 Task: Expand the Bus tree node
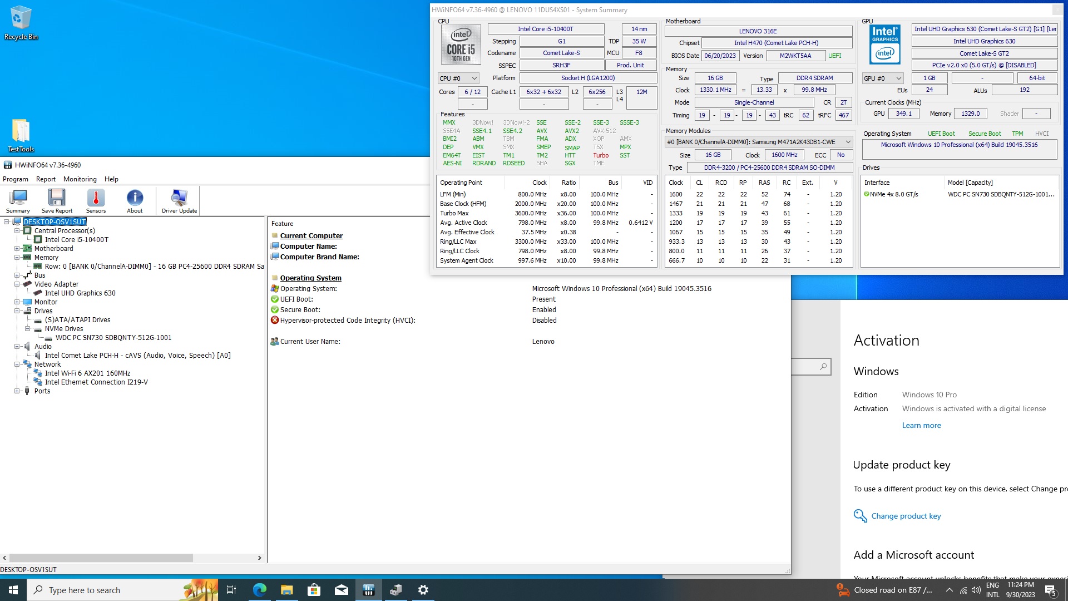pos(17,275)
